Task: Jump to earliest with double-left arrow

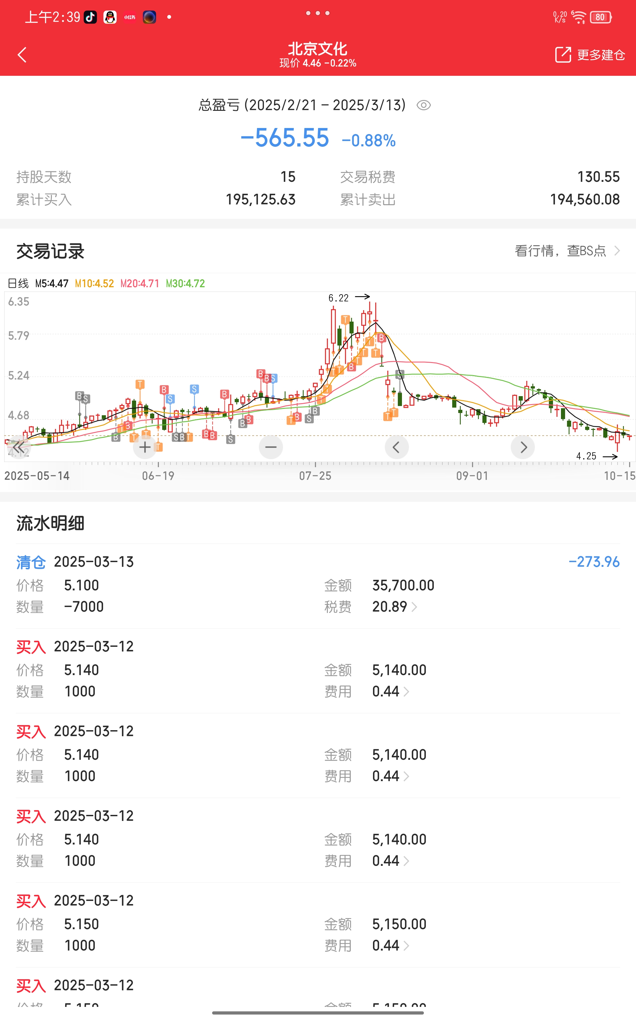Action: pos(18,447)
